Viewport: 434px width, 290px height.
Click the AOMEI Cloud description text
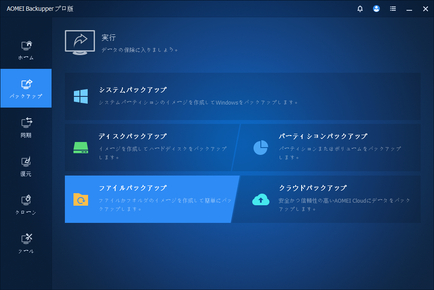(344, 205)
